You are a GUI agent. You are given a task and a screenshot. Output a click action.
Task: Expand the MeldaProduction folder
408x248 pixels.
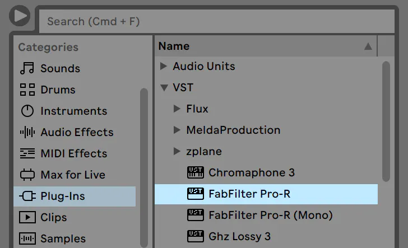tap(177, 130)
